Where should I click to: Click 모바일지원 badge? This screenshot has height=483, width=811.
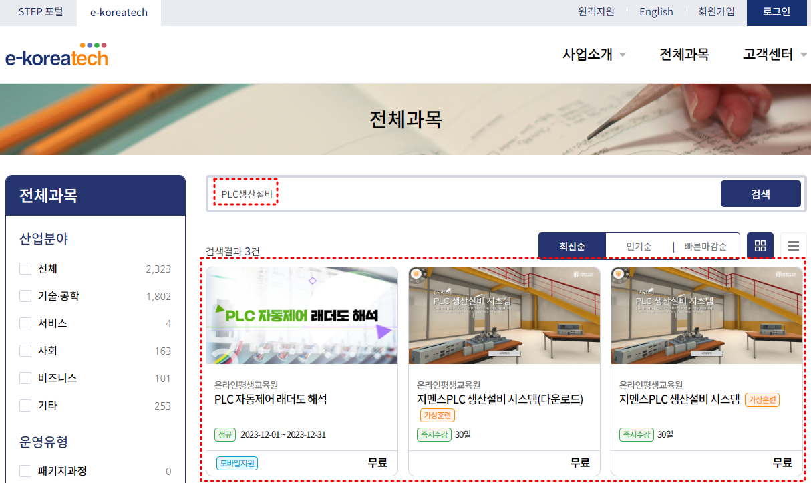[237, 463]
